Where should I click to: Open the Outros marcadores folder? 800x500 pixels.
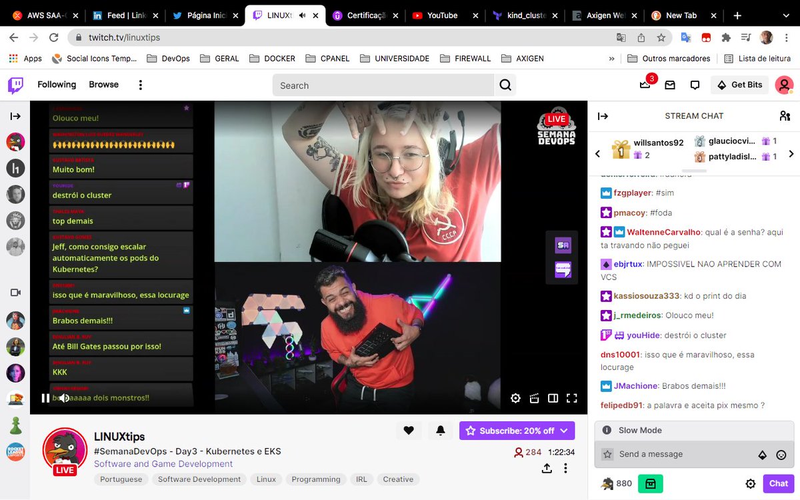(x=669, y=59)
